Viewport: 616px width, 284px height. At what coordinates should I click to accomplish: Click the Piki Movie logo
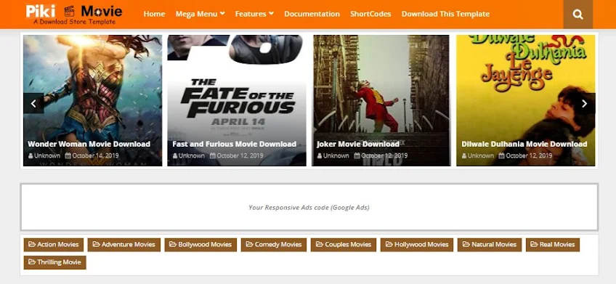(74, 15)
